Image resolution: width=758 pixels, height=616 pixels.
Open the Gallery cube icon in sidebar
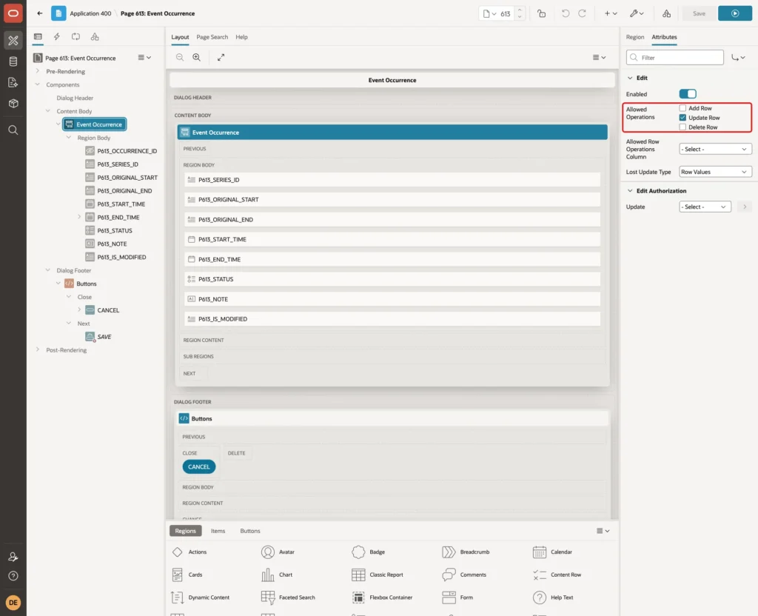[x=13, y=103]
